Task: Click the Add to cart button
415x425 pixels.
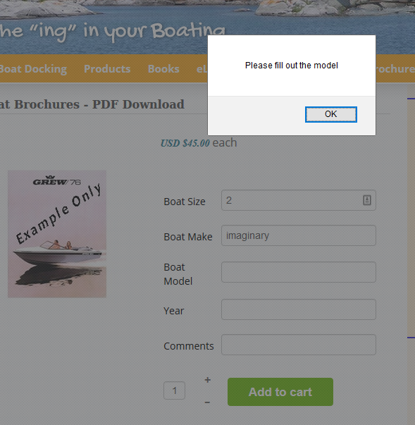Action: click(x=280, y=392)
